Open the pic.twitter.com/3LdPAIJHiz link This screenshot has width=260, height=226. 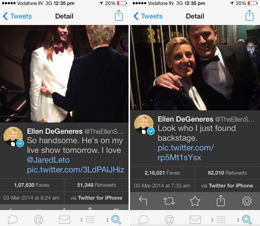point(75,170)
